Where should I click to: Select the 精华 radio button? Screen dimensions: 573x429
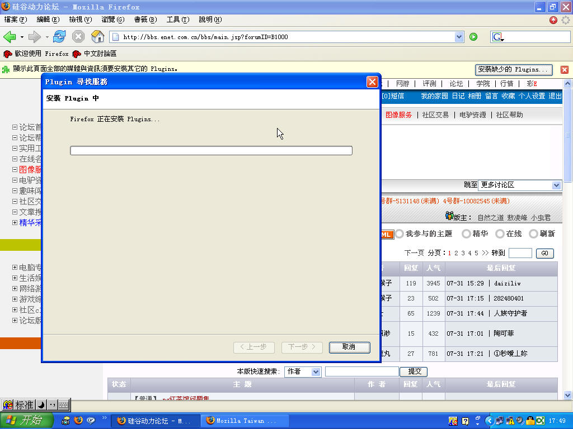click(466, 234)
